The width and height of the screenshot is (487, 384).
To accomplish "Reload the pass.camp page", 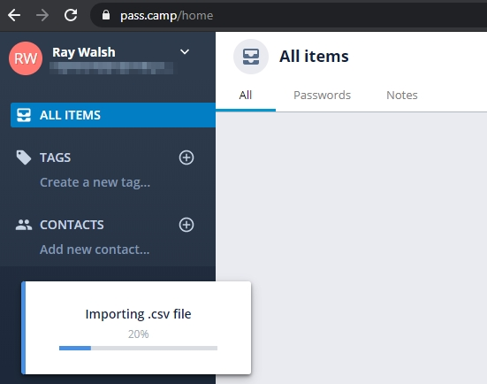I will [x=71, y=15].
